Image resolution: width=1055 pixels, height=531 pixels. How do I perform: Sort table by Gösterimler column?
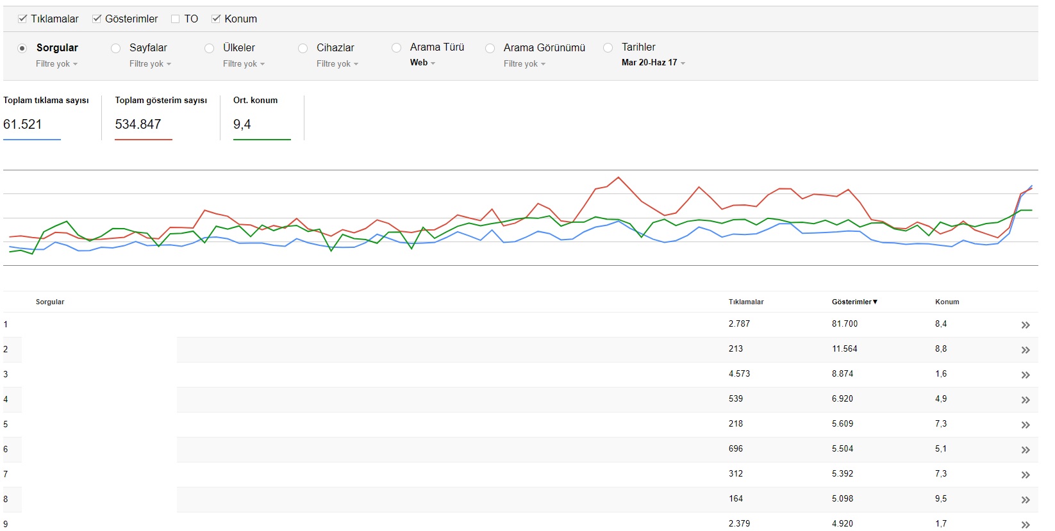[x=854, y=302]
